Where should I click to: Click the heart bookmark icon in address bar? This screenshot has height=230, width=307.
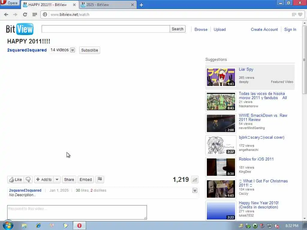pyautogui.click(x=300, y=14)
